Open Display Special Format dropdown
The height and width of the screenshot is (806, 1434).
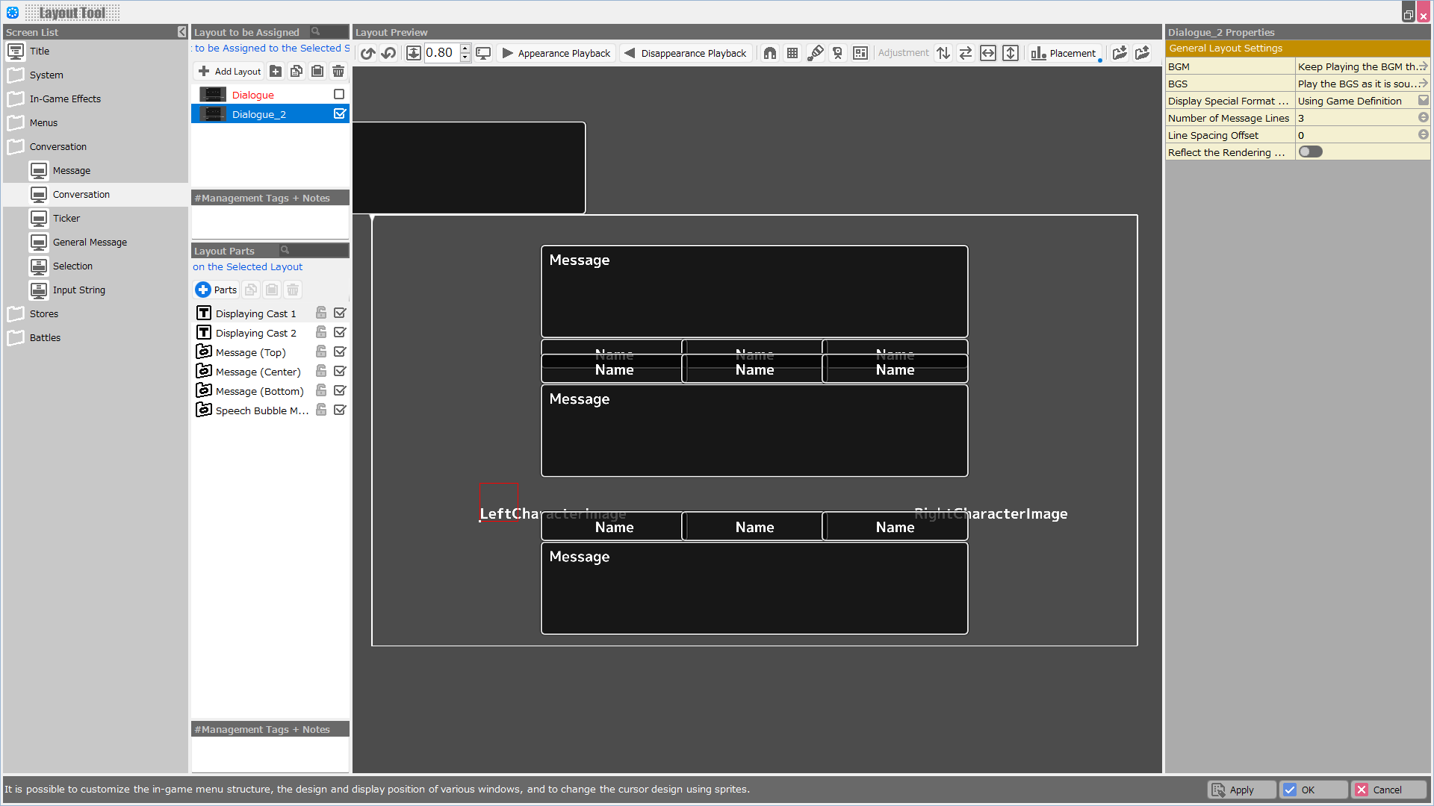[1423, 101]
